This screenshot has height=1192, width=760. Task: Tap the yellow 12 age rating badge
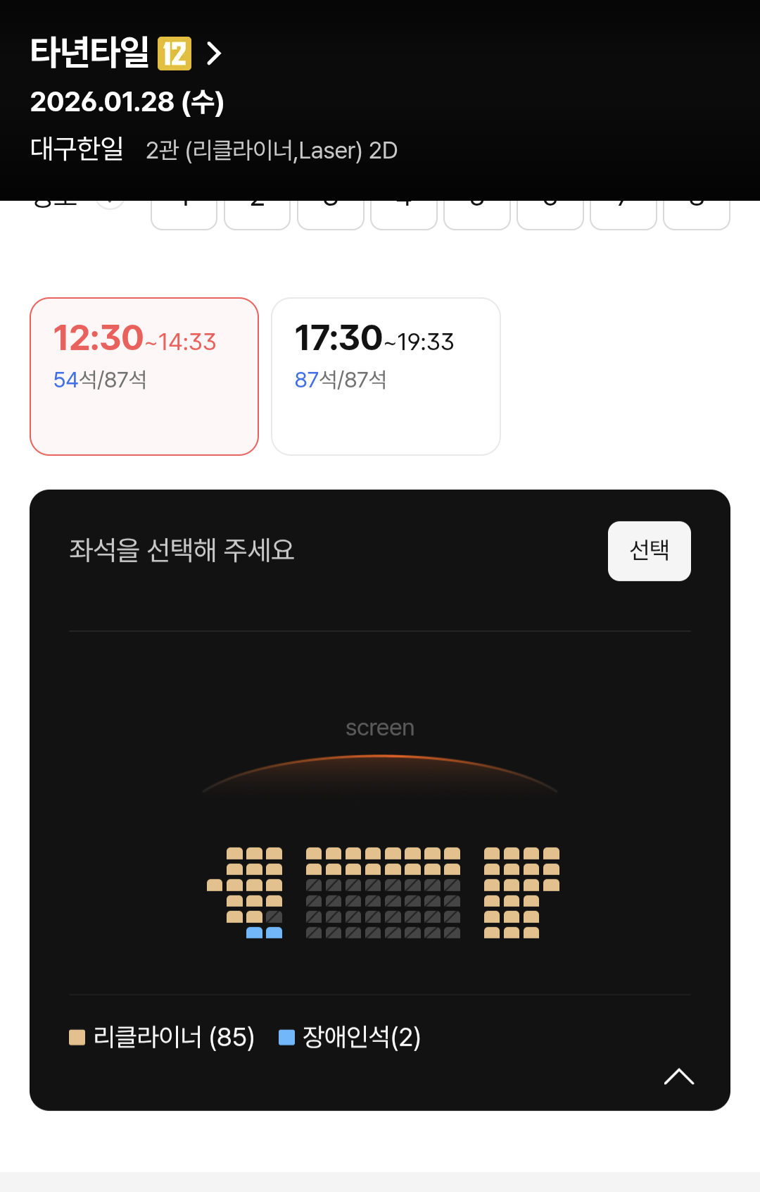click(175, 54)
